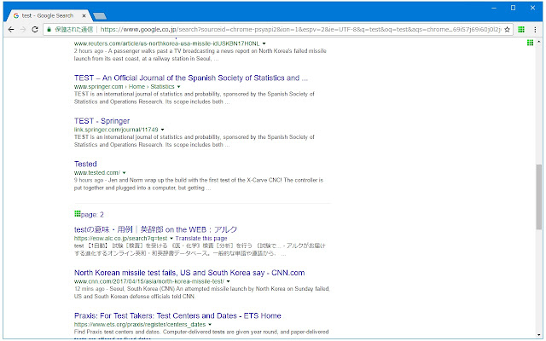The height and width of the screenshot is (341, 546).
Task: Expand dropdown arrow next to link.springer.com URL
Action: pos(162,130)
